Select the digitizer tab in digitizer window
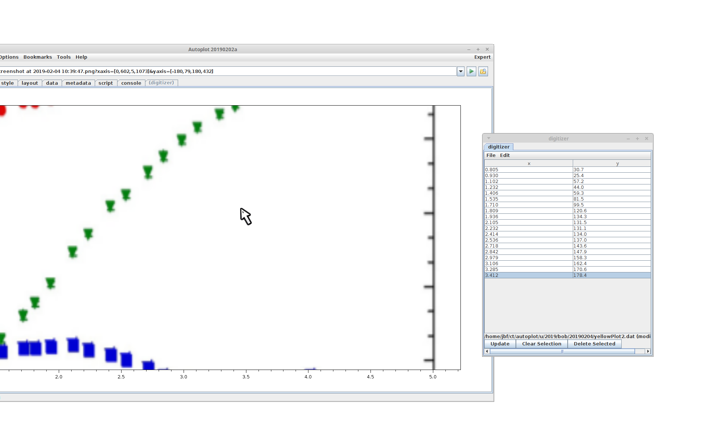The height and width of the screenshot is (440, 705). pyautogui.click(x=498, y=147)
